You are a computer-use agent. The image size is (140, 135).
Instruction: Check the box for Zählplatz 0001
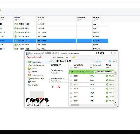tap(71, 76)
